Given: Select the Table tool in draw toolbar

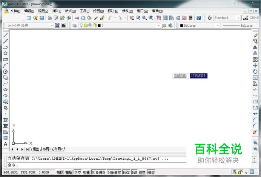Looking at the screenshot, I should 6,138.
